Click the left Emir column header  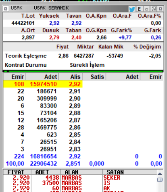pyautogui.click(x=15, y=77)
